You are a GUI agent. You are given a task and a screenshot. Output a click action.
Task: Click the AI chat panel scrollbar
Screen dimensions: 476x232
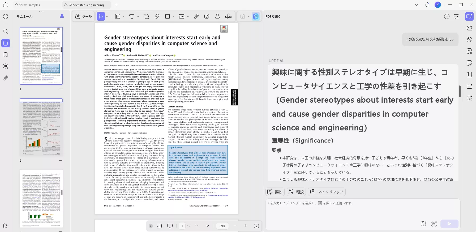tap(460, 91)
